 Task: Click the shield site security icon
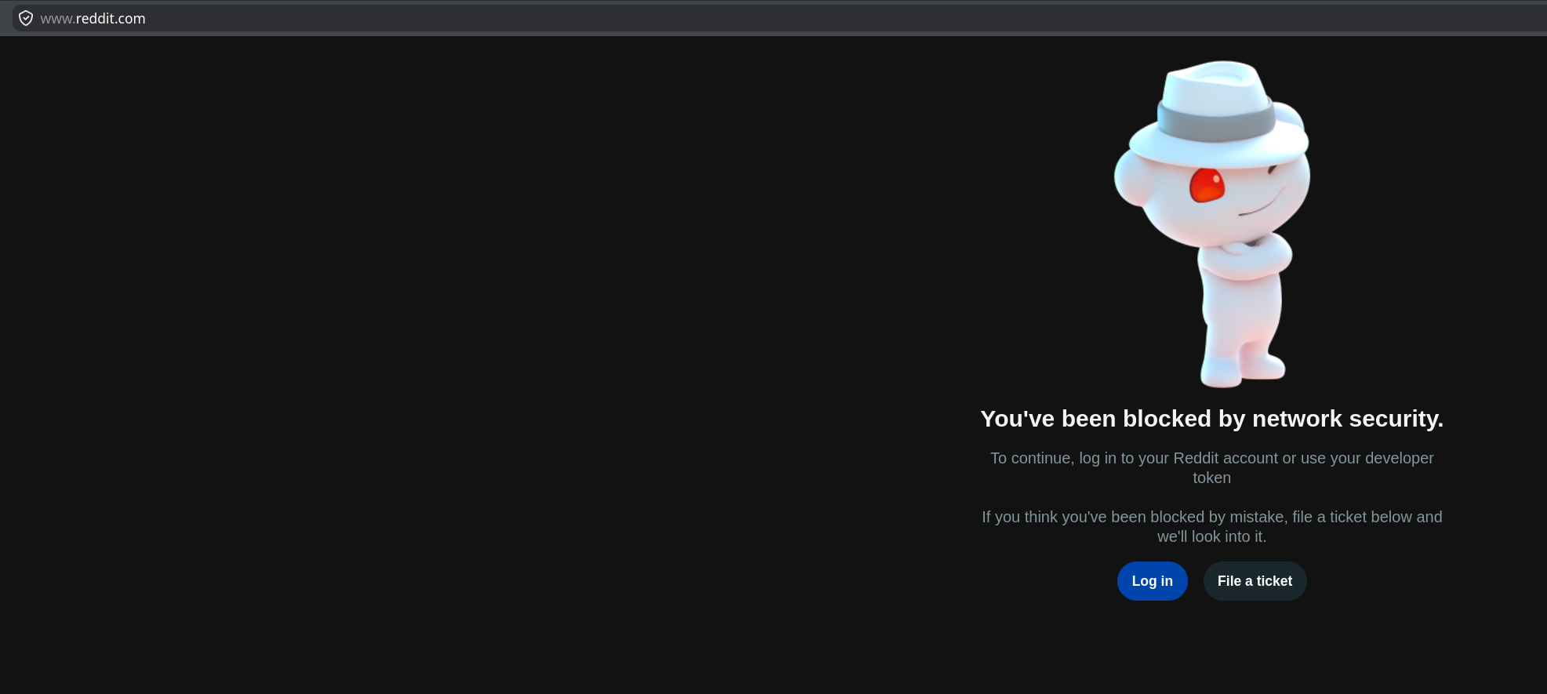(26, 18)
